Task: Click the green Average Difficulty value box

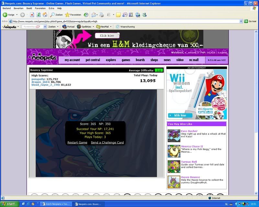Action: click(159, 71)
